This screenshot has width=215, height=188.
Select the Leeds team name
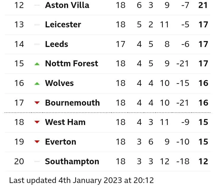coord(56,44)
